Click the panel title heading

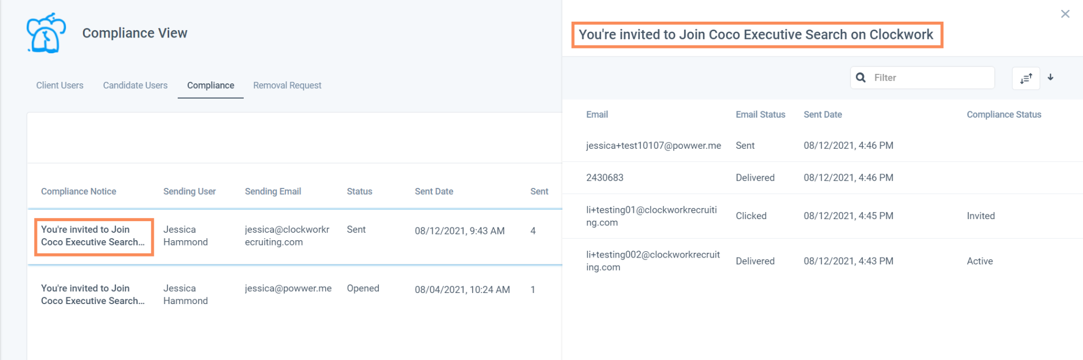(756, 35)
